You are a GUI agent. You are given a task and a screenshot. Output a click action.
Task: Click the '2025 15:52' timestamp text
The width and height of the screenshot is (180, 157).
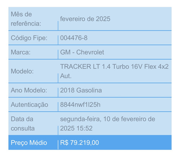[x=76, y=128]
